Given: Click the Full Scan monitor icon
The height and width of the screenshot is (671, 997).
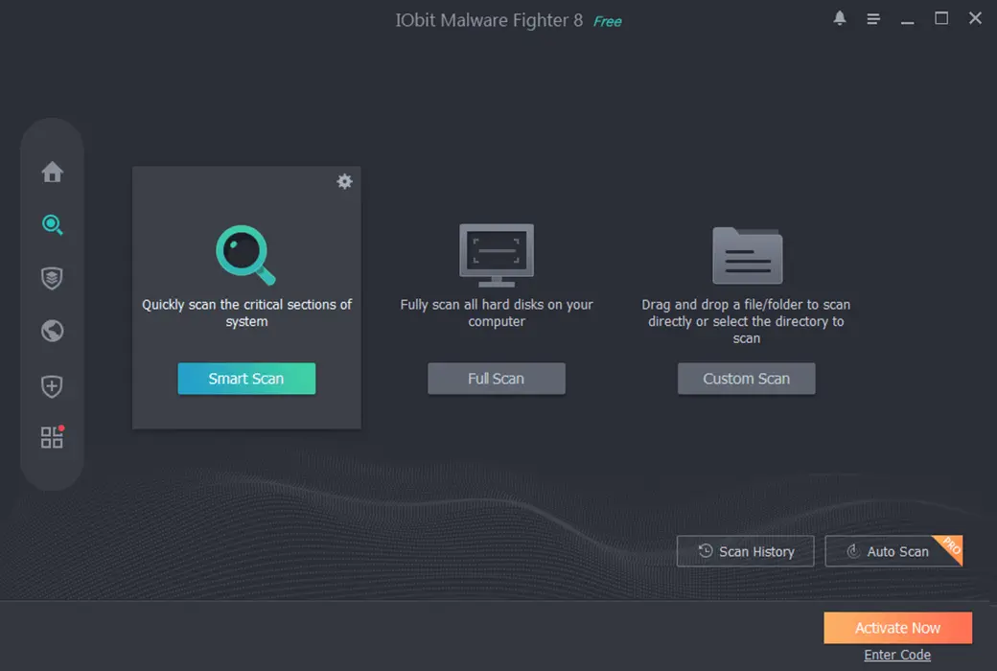Looking at the screenshot, I should [x=497, y=255].
